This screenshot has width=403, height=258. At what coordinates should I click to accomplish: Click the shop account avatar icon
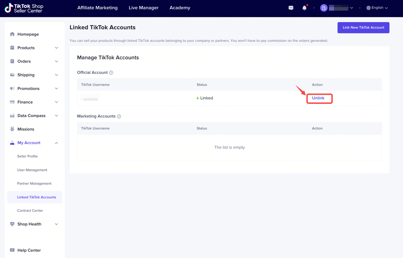click(324, 8)
